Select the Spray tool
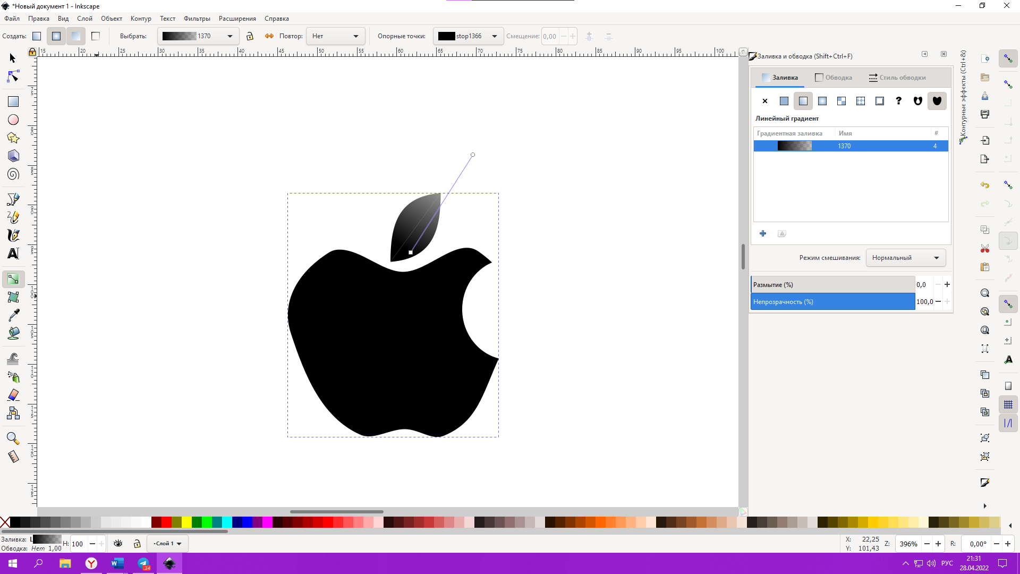This screenshot has width=1020, height=574. [13, 377]
